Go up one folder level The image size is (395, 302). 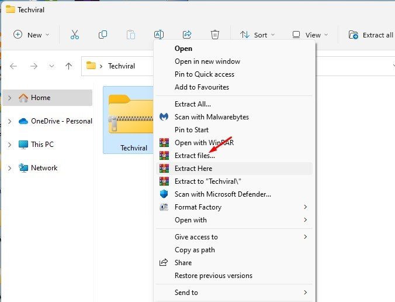68,66
